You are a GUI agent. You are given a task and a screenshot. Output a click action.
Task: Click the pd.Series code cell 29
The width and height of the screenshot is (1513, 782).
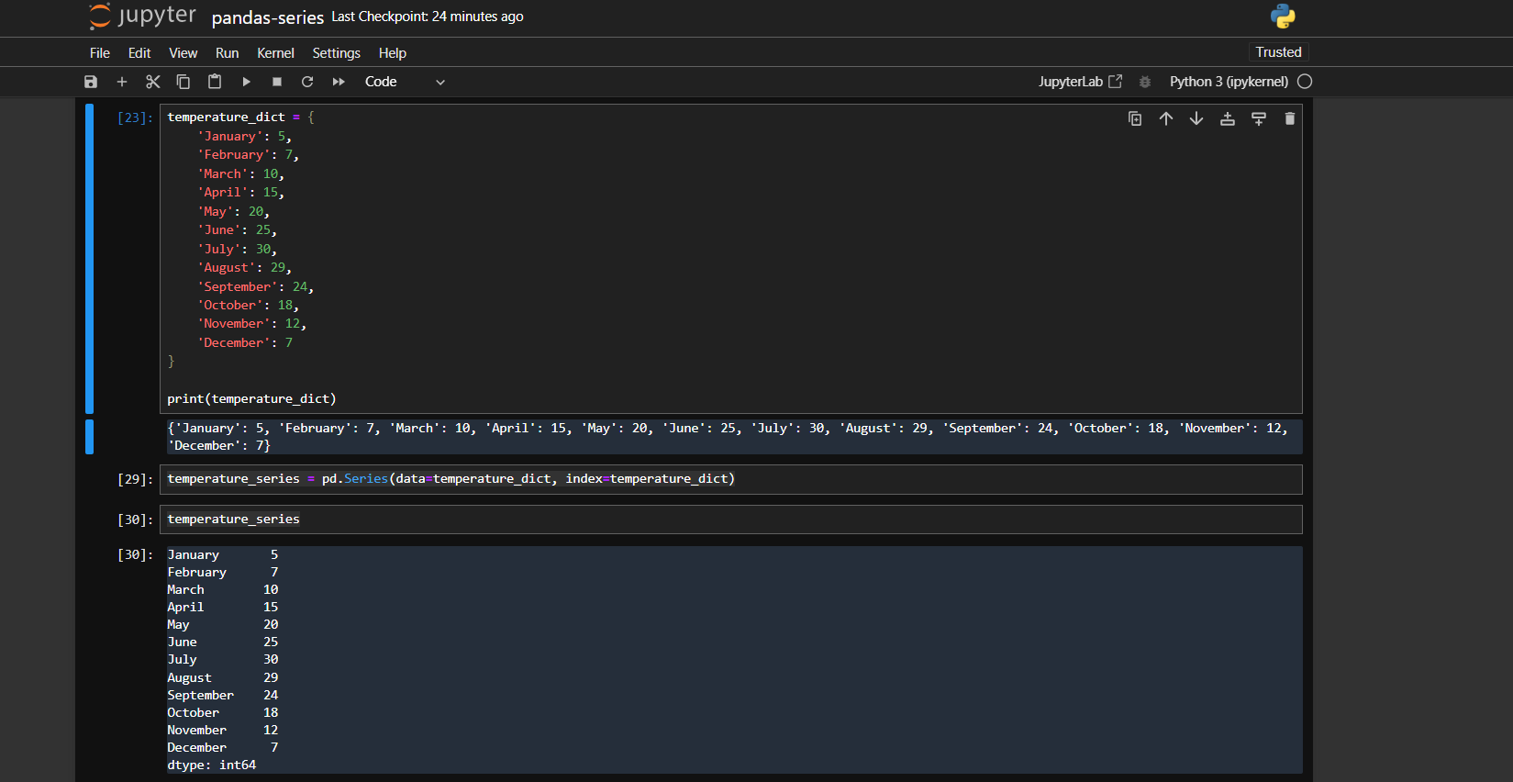click(x=731, y=479)
